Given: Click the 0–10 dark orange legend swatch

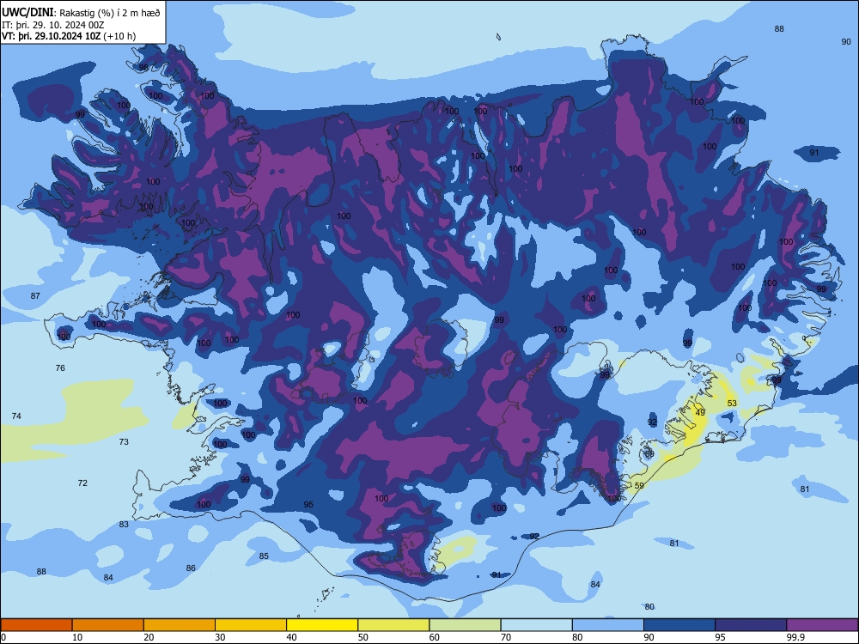Looking at the screenshot, I should [36, 625].
